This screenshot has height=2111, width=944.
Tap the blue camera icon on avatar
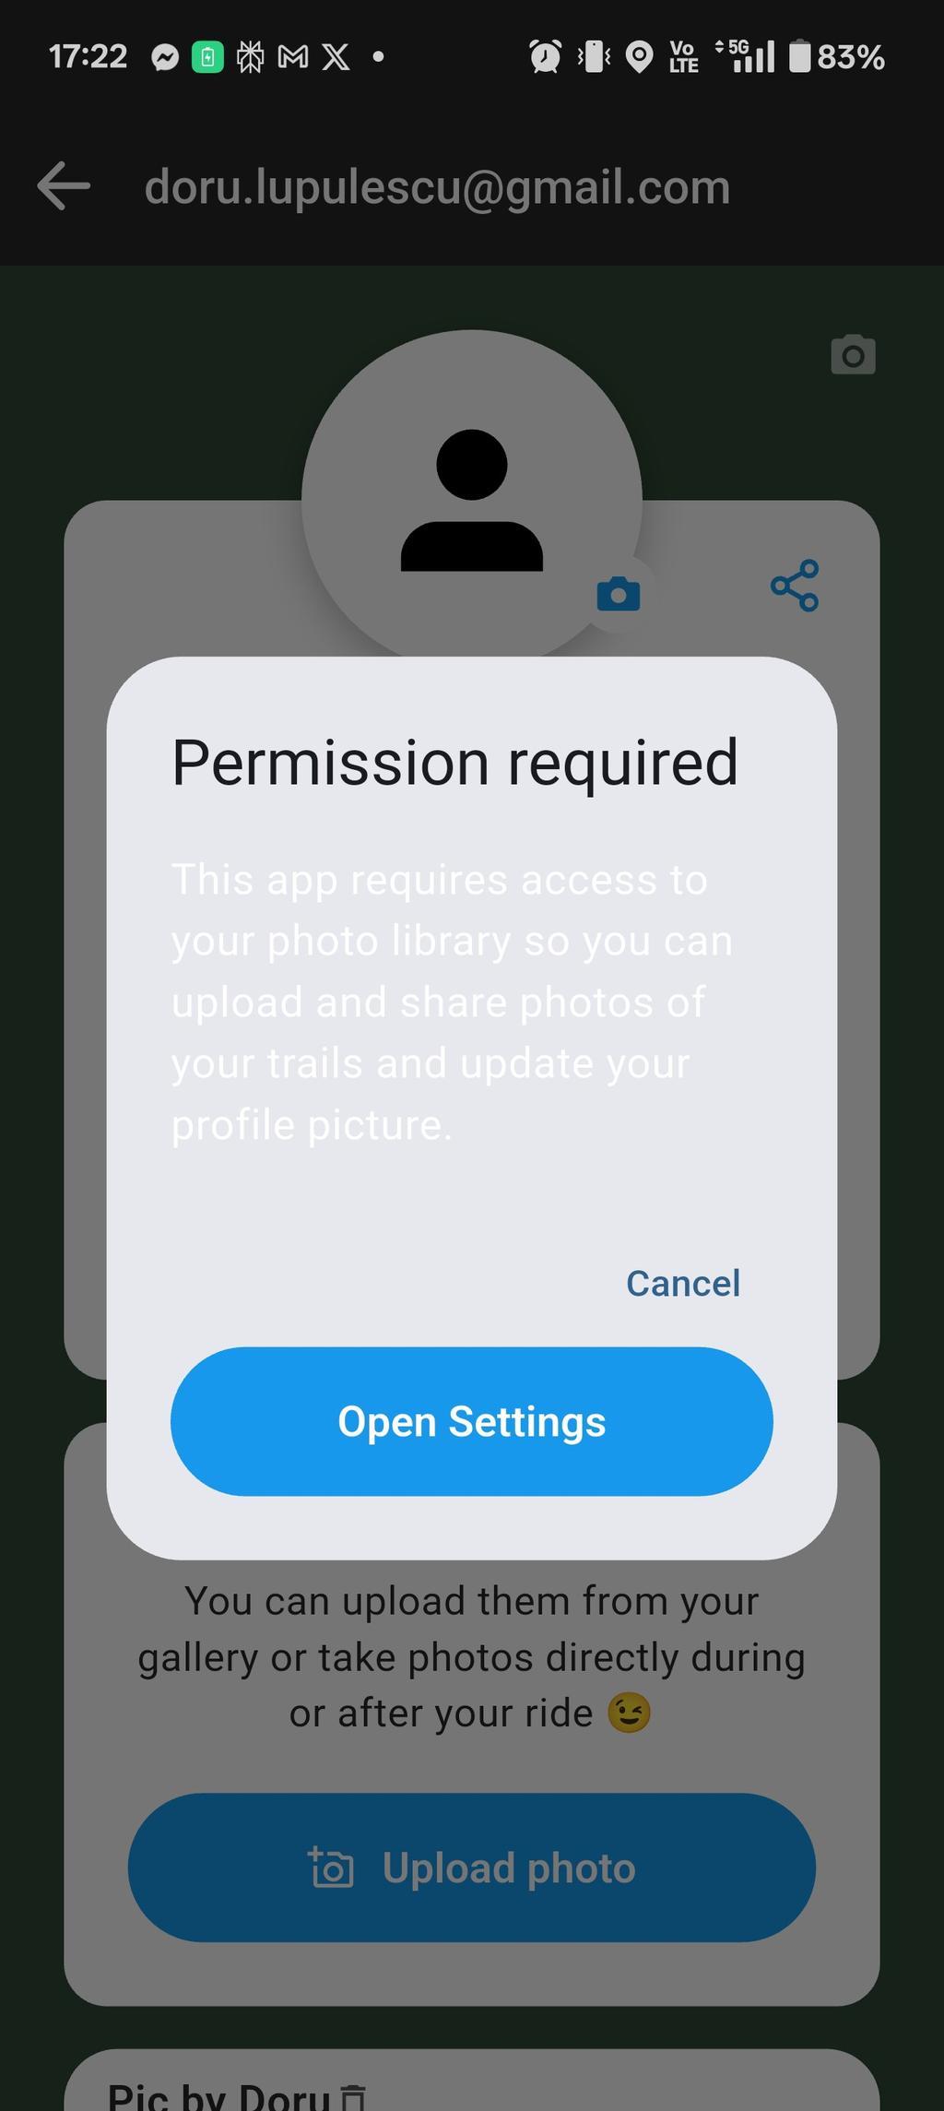pyautogui.click(x=619, y=594)
